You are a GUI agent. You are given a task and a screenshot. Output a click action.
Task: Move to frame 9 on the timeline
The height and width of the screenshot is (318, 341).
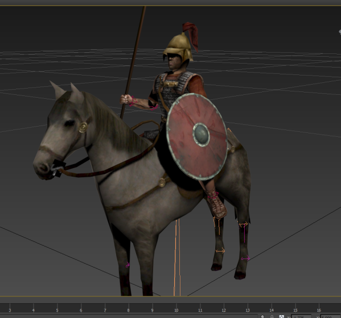[152, 310]
